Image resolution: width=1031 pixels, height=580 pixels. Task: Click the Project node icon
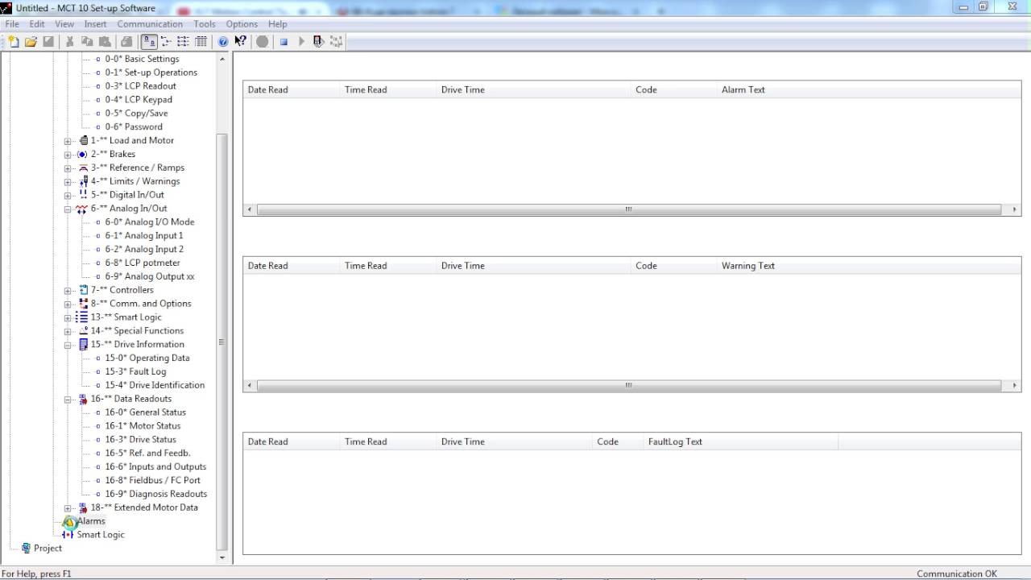click(x=26, y=549)
